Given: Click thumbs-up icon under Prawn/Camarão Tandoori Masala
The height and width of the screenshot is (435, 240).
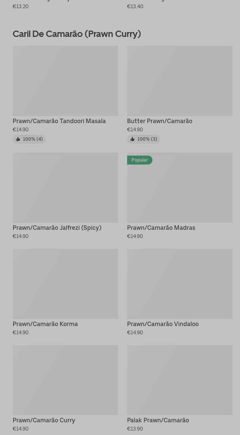Looking at the screenshot, I should pyautogui.click(x=18, y=139).
